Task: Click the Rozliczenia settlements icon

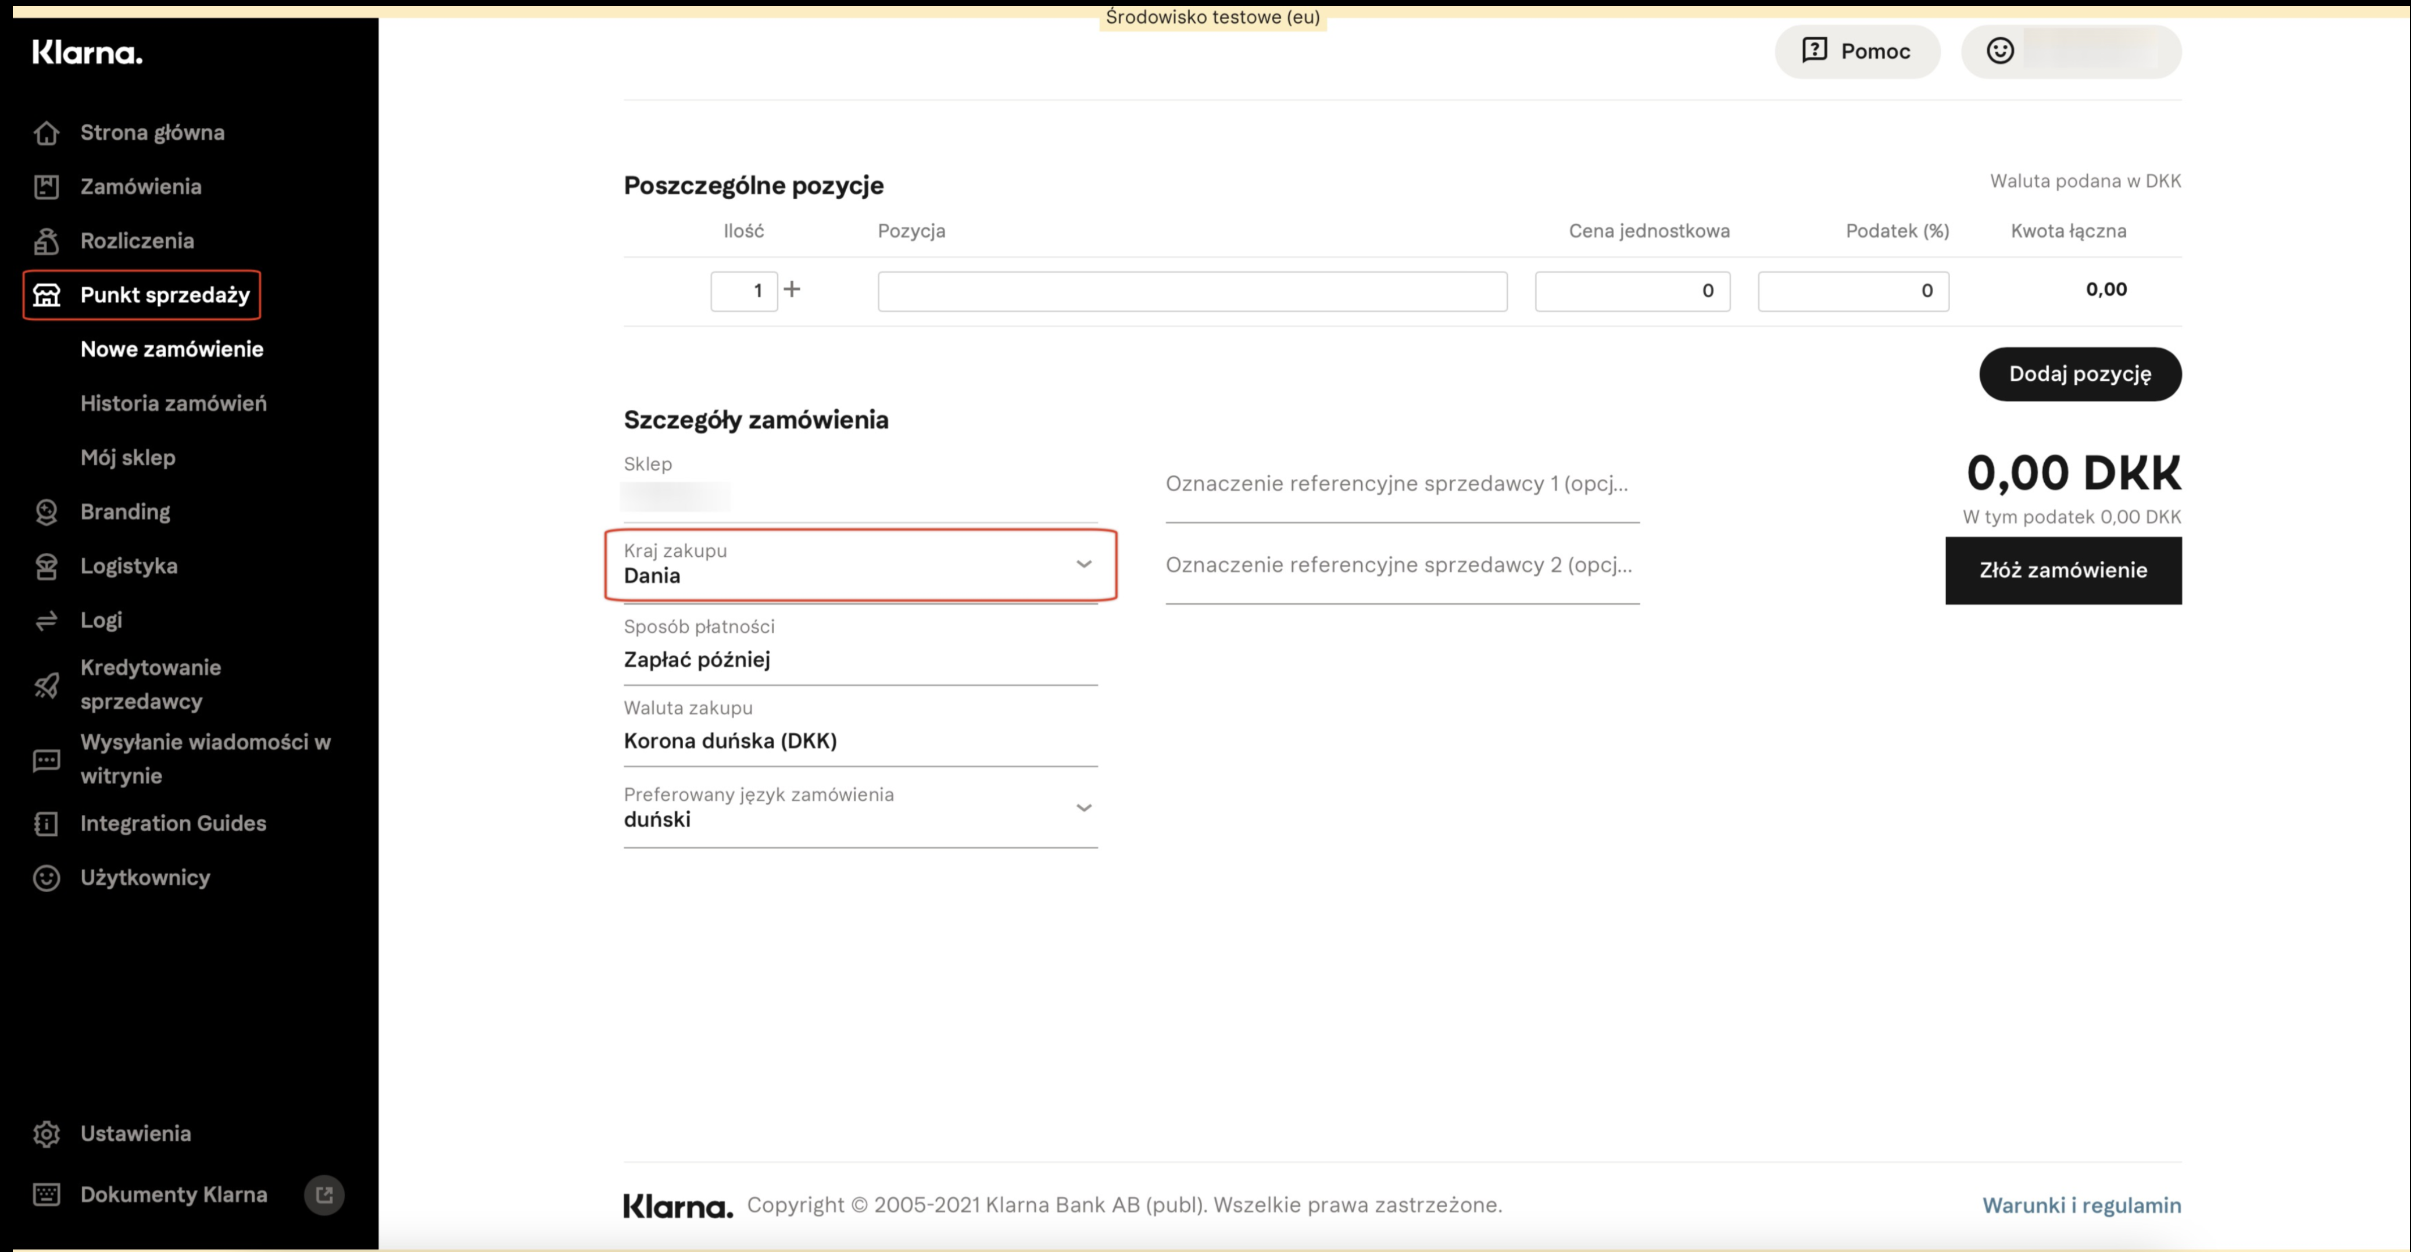Action: tap(46, 241)
